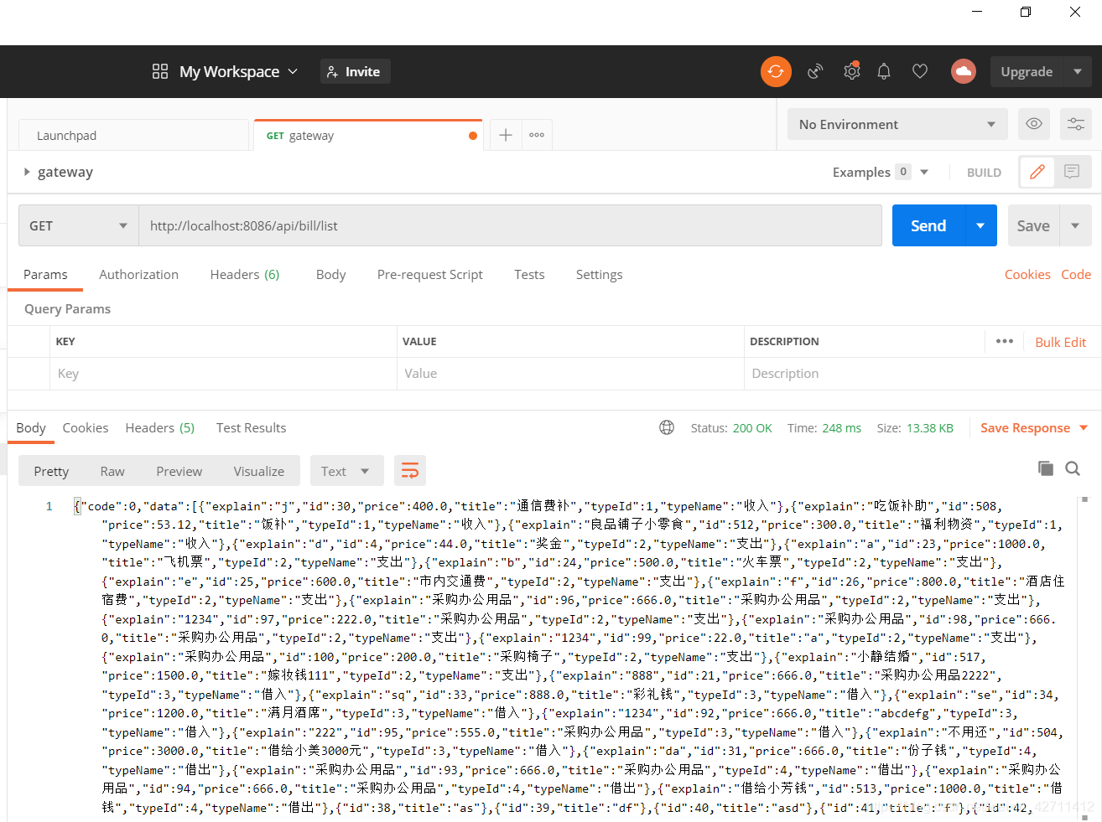
Task: Select response Cookies tab
Action: (x=86, y=427)
